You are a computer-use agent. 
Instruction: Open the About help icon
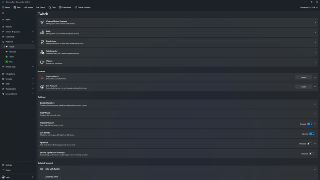click(3, 170)
